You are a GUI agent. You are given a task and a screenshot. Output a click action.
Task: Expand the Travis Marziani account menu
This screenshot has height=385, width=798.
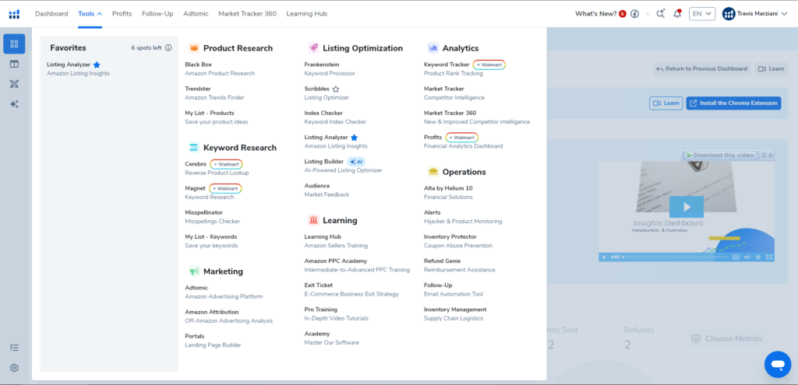(755, 14)
